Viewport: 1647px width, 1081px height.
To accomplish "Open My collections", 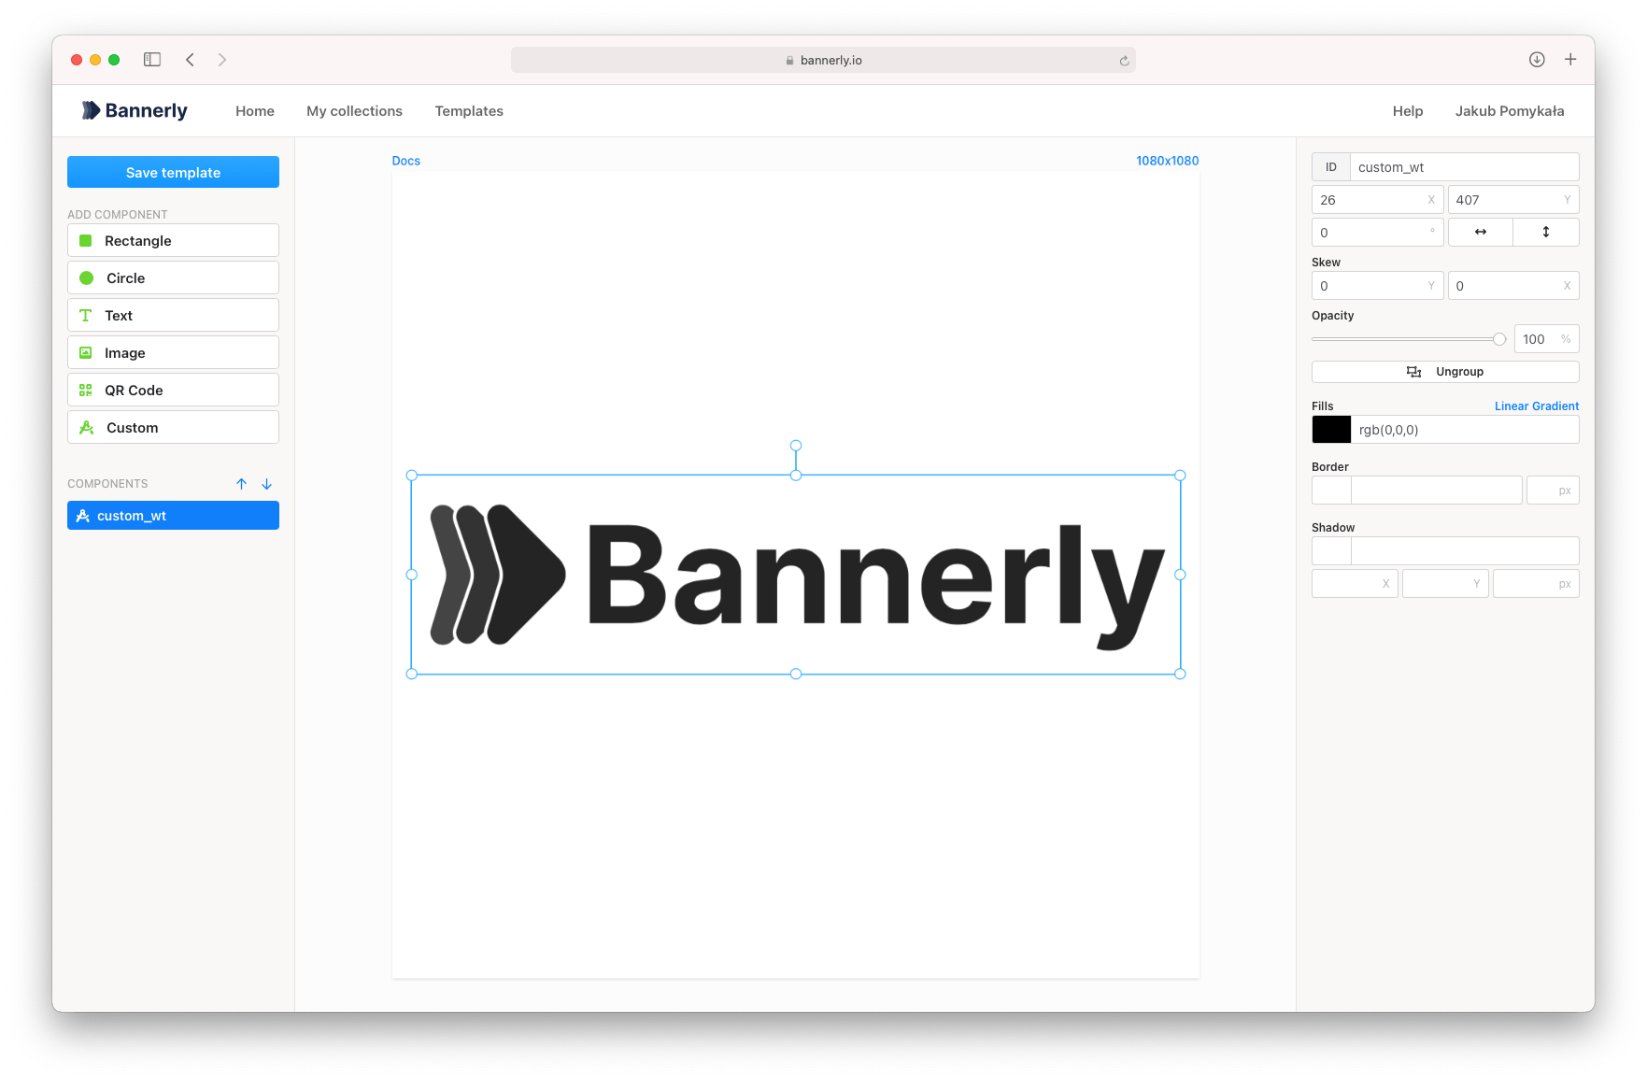I will click(354, 111).
